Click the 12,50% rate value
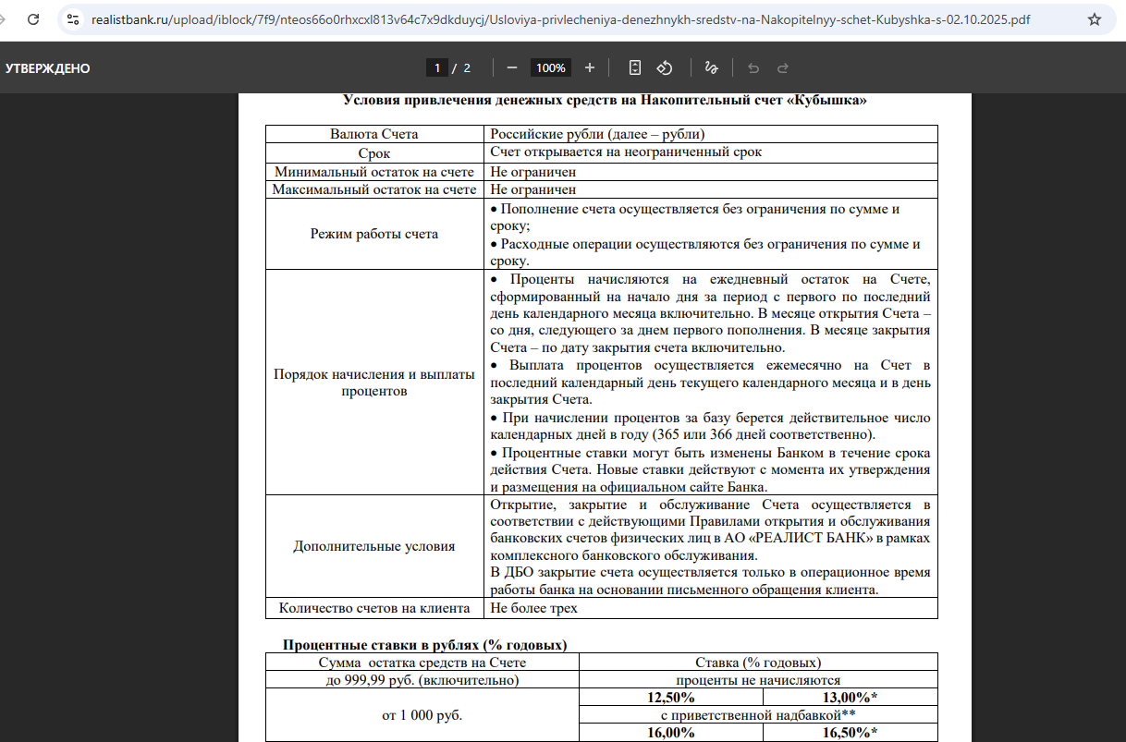This screenshot has width=1126, height=742. tap(670, 697)
